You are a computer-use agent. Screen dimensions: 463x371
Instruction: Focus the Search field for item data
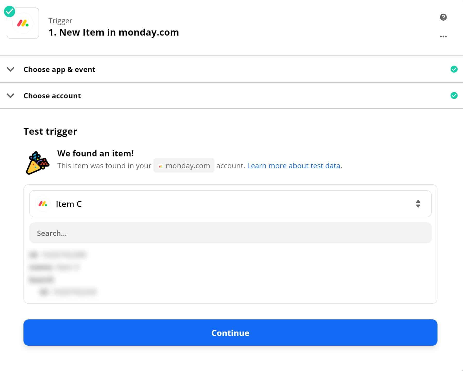point(230,233)
